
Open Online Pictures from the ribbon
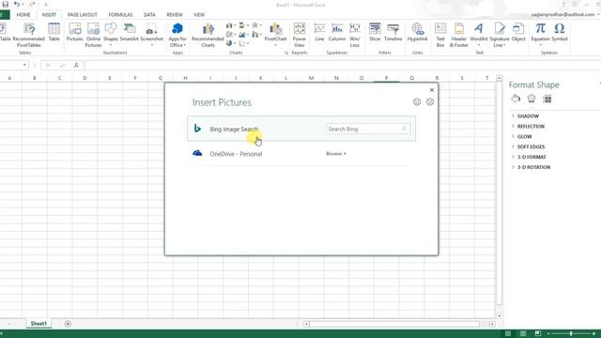[x=93, y=35]
